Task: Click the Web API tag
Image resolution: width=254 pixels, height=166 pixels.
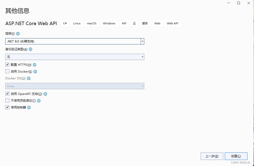Action: point(172,23)
